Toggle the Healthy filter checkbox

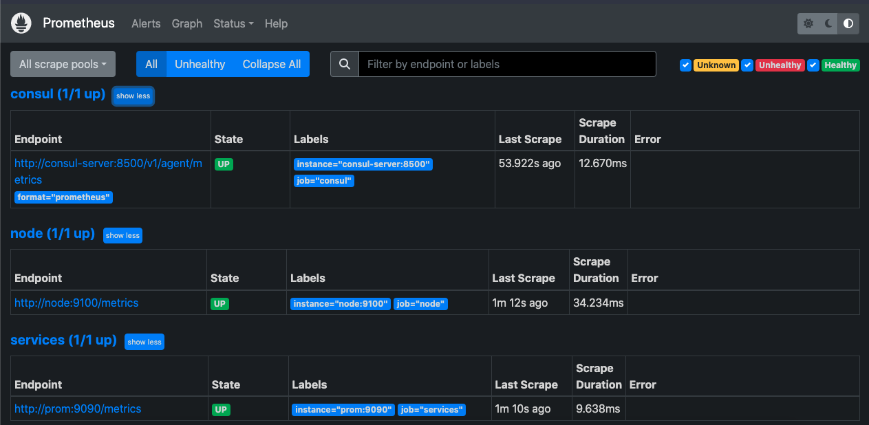click(x=813, y=65)
